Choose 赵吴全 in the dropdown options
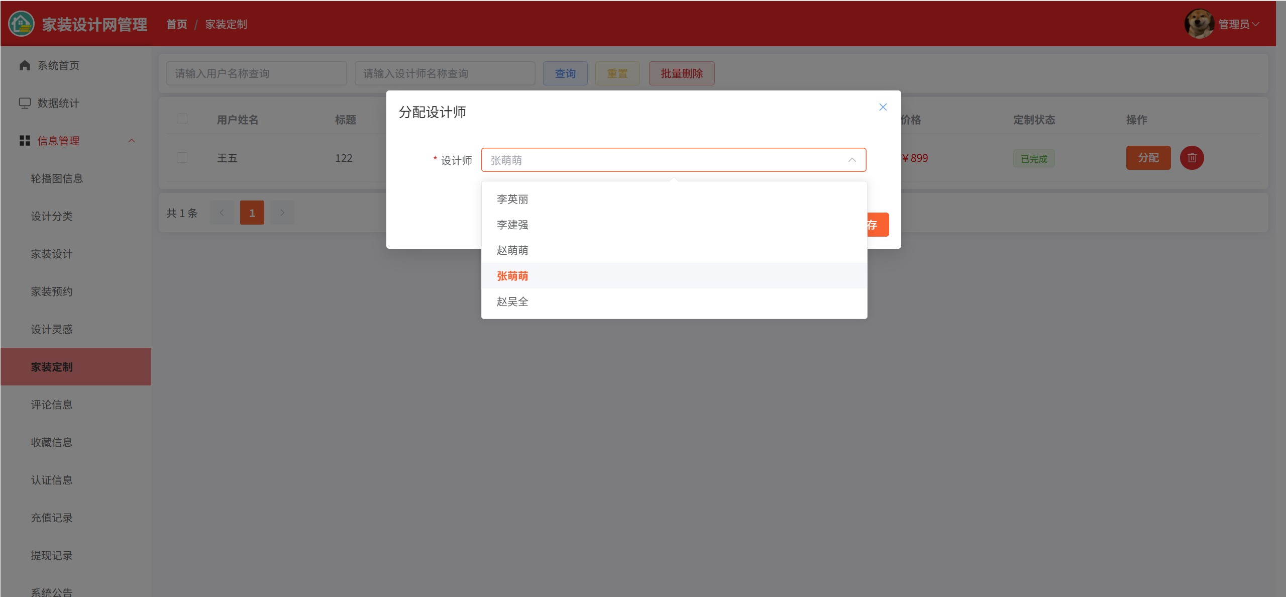 [512, 302]
